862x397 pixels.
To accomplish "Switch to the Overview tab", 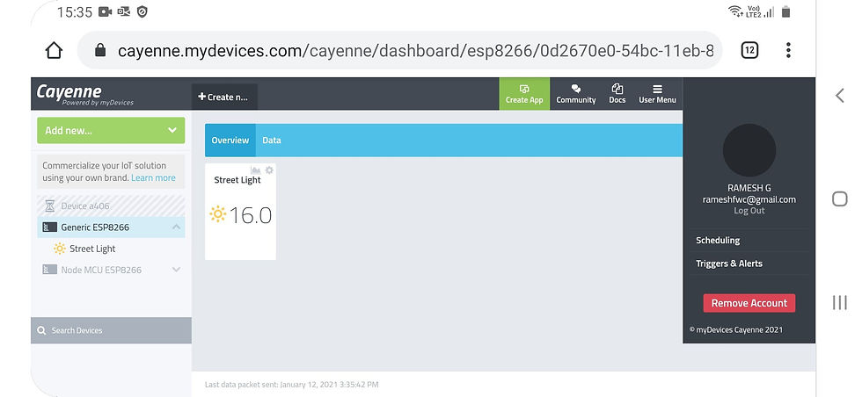I will [230, 140].
